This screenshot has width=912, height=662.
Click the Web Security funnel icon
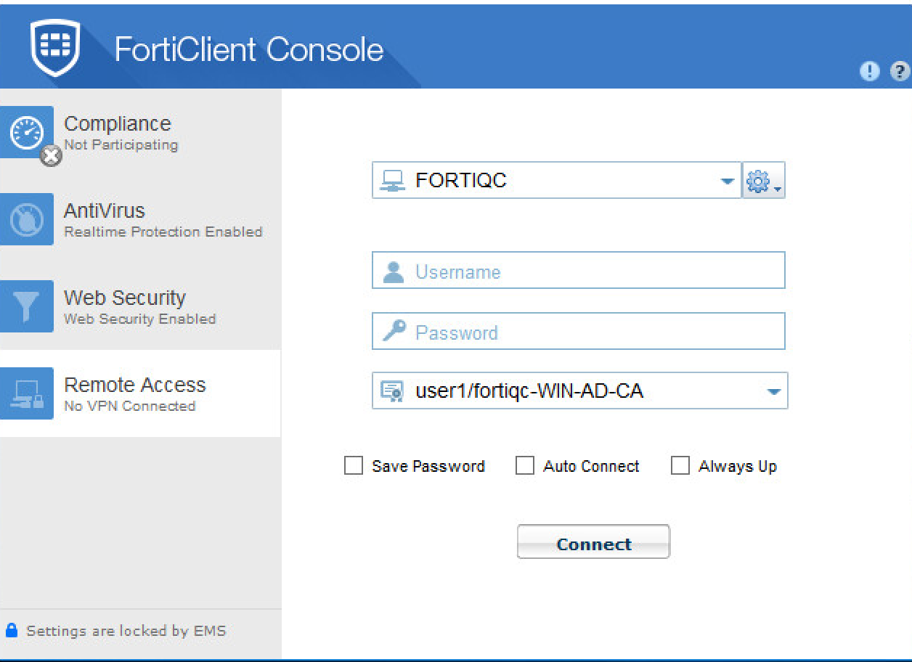[x=27, y=306]
